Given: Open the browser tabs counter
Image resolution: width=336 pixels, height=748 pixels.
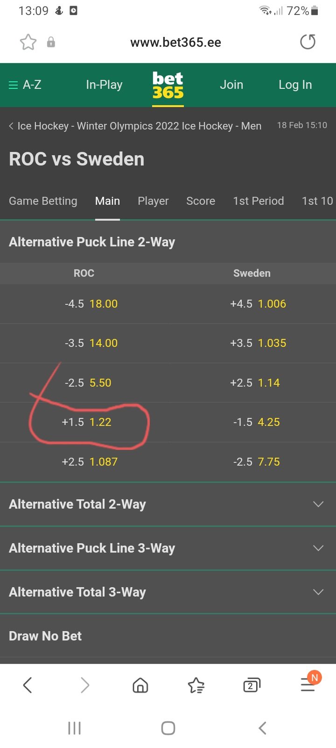Looking at the screenshot, I should 252,685.
